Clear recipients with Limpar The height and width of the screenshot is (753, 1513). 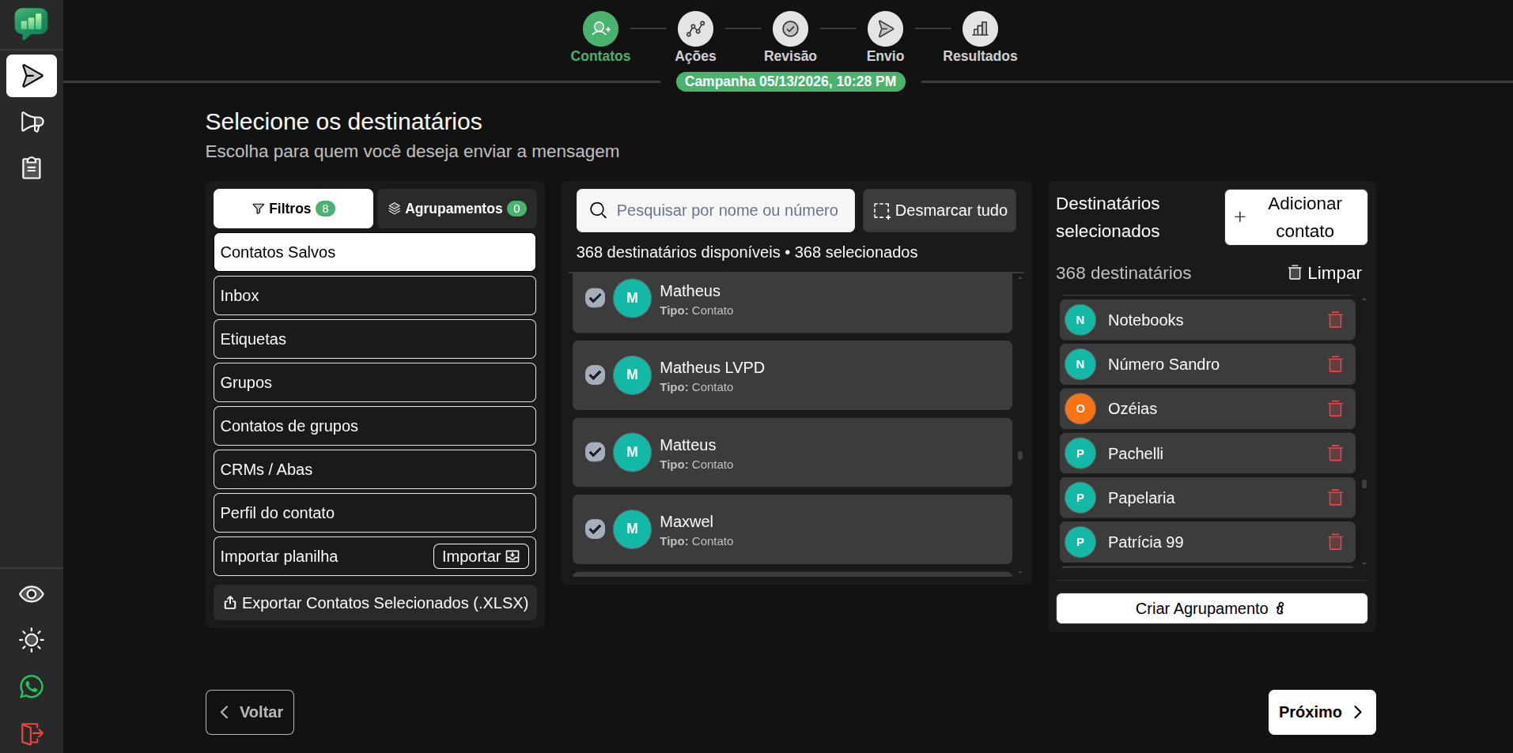tap(1325, 273)
